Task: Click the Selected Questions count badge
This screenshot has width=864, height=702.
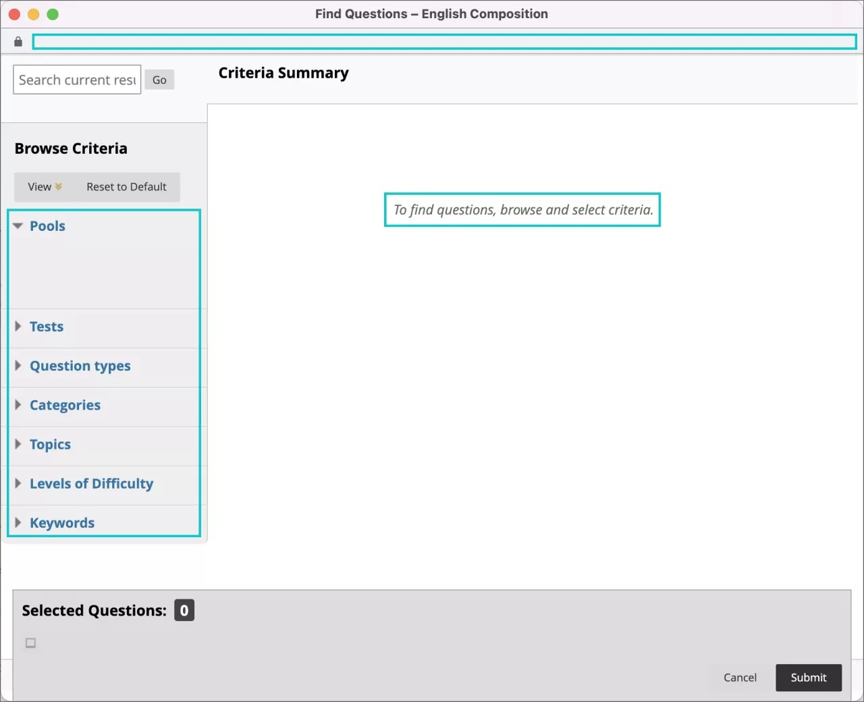Action: pyautogui.click(x=184, y=610)
